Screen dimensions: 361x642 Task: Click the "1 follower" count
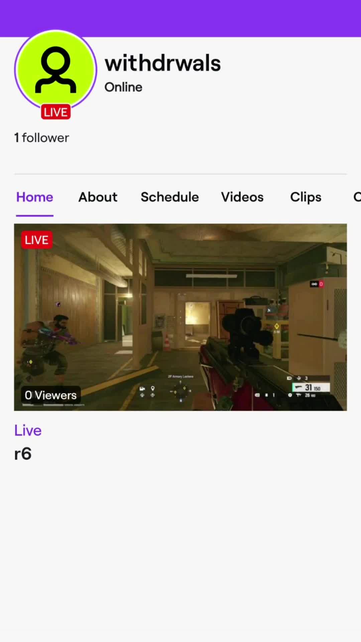(x=42, y=138)
